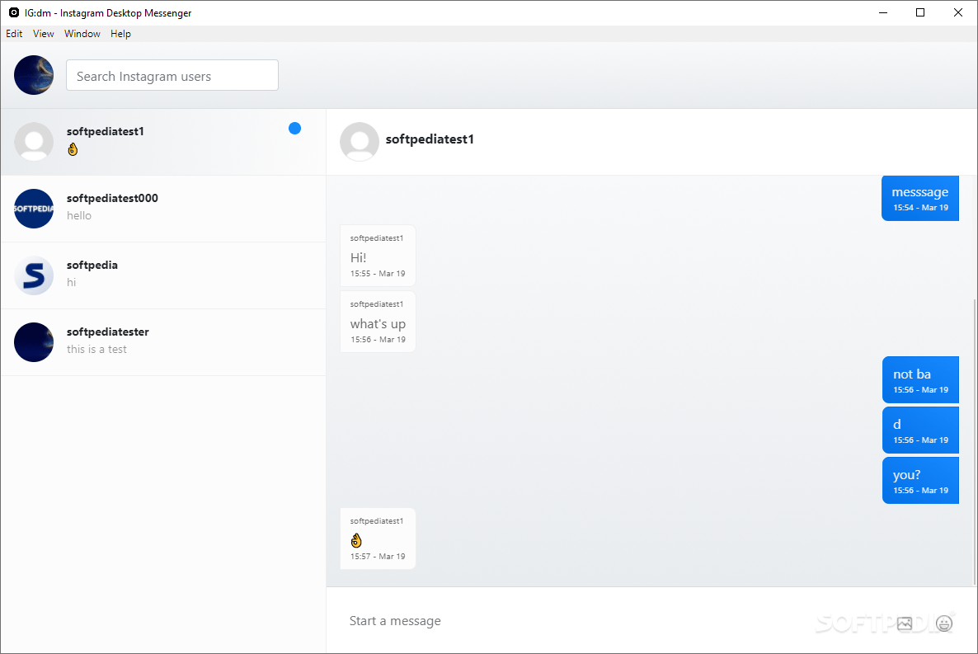
Task: Open the Help menu
Action: [120, 34]
